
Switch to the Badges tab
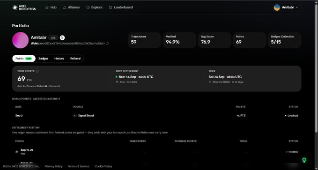click(43, 59)
